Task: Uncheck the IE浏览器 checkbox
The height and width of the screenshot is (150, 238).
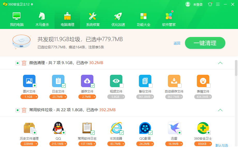Action: [x=122, y=133]
